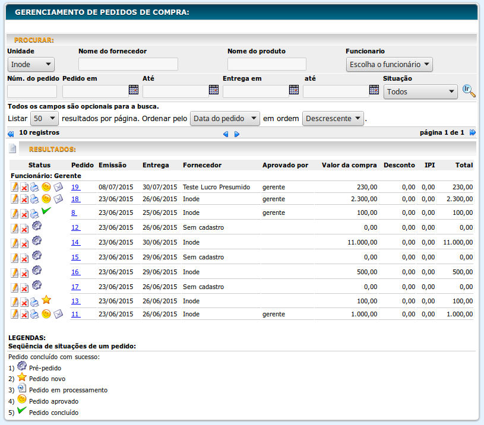Edit order 19 with the pencil icon

(15, 187)
